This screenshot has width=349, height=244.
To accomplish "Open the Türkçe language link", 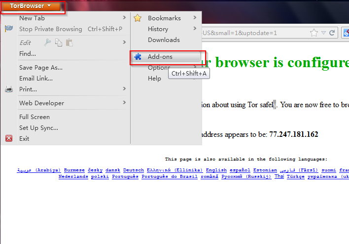I will (296, 176).
